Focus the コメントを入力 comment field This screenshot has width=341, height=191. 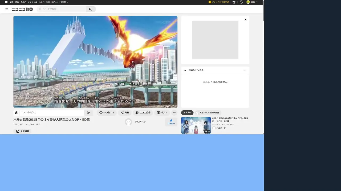(x=52, y=113)
